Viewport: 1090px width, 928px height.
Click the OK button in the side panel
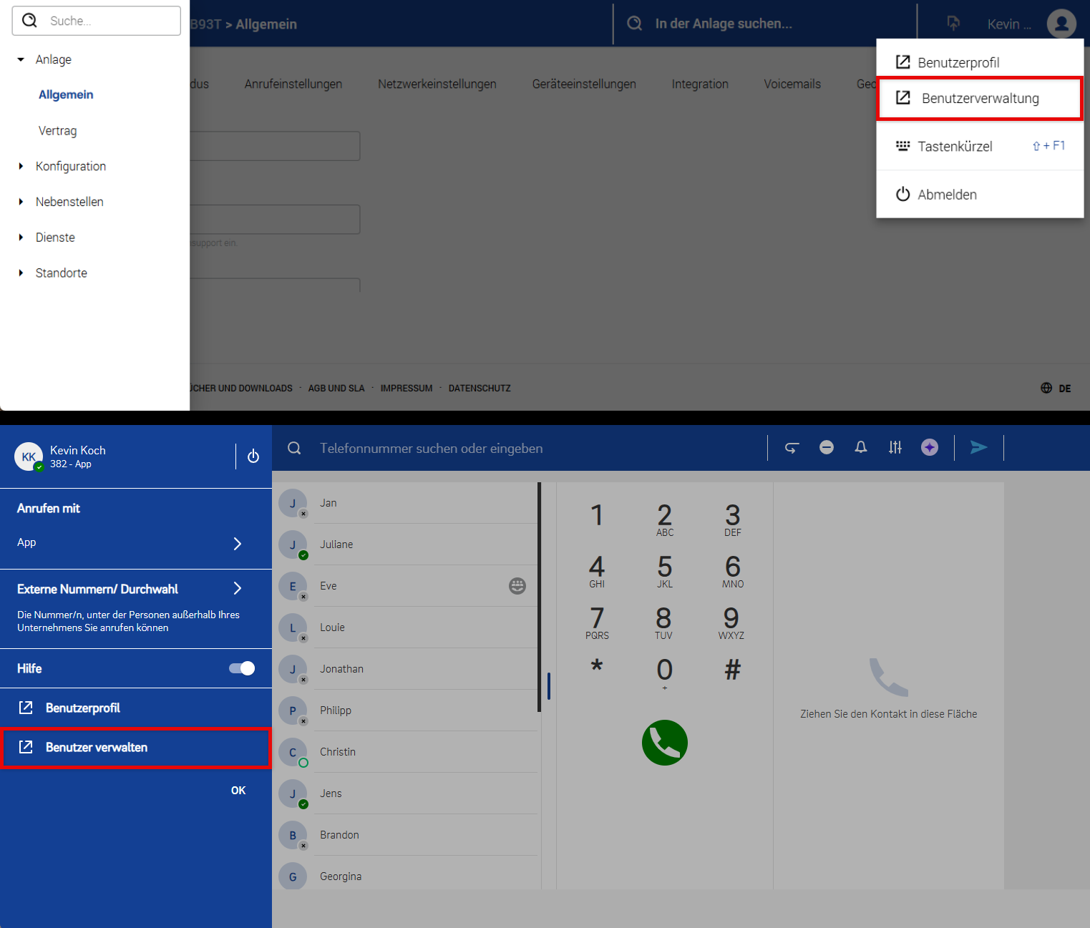tap(238, 791)
